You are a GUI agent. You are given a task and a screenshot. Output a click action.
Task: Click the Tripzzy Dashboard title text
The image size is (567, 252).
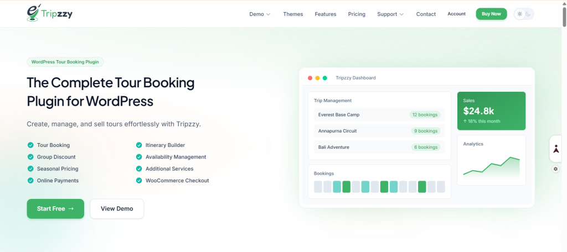point(355,78)
